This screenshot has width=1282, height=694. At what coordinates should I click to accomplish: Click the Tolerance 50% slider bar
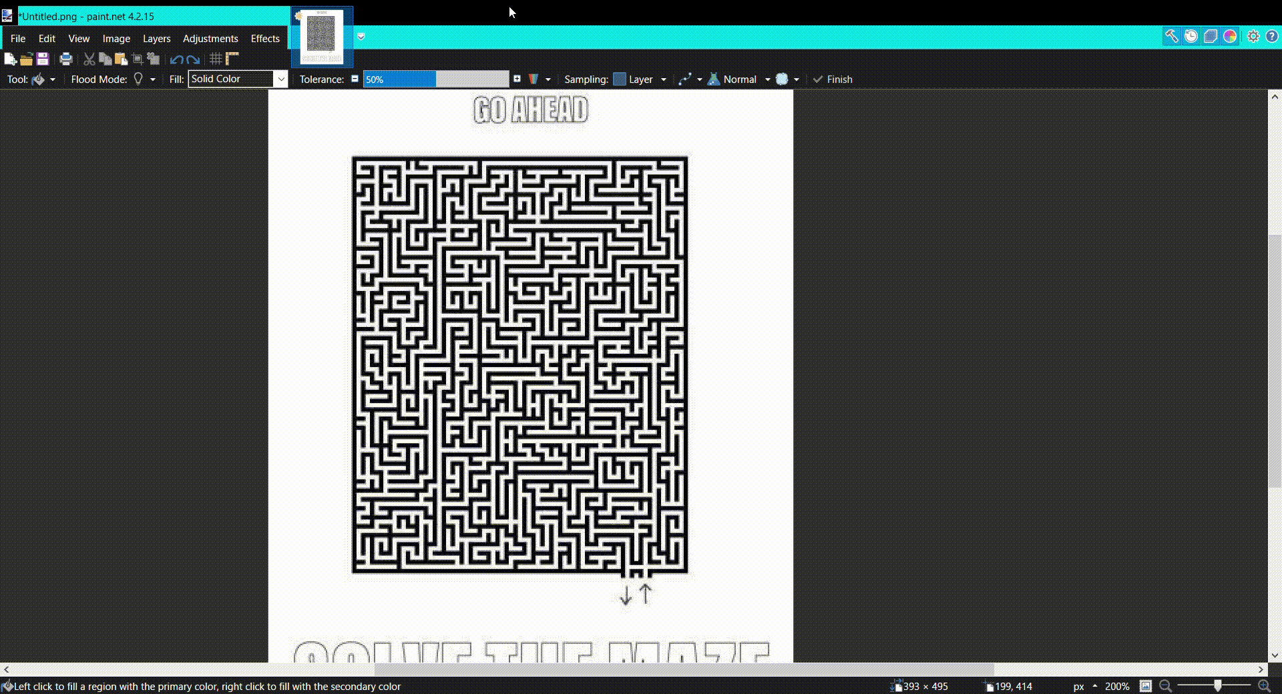[436, 79]
